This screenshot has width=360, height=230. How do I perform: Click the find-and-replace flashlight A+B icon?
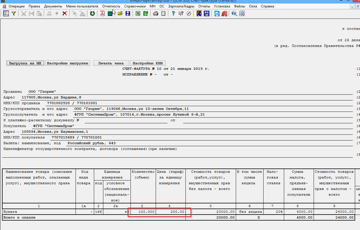click(82, 13)
